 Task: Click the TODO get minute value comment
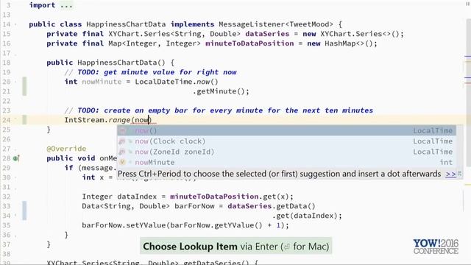[x=150, y=72]
